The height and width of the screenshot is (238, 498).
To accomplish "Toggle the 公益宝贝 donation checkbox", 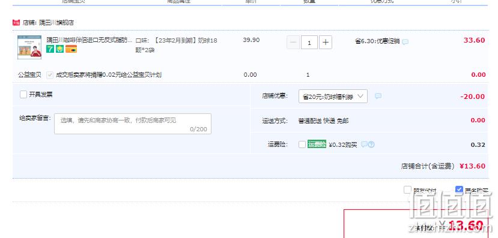I will pos(49,75).
